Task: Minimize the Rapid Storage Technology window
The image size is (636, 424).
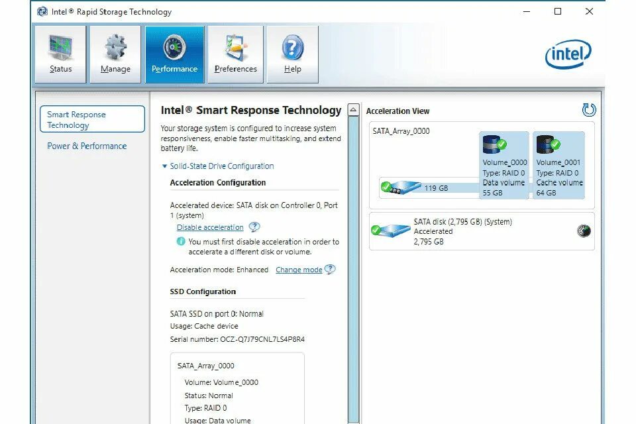Action: (527, 11)
